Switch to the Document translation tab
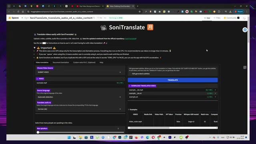Screen dimensions: 256x144 (61, 62)
